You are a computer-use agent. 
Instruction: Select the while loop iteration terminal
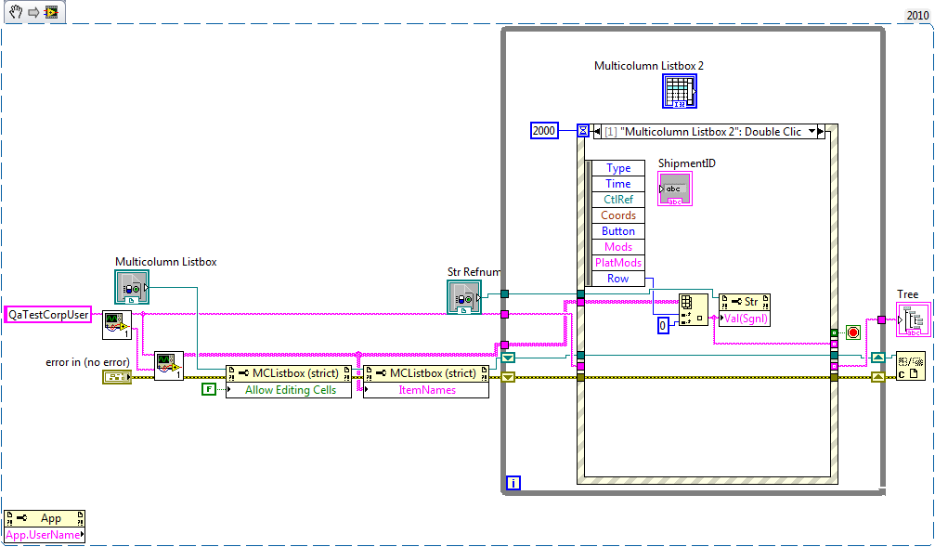coord(513,482)
